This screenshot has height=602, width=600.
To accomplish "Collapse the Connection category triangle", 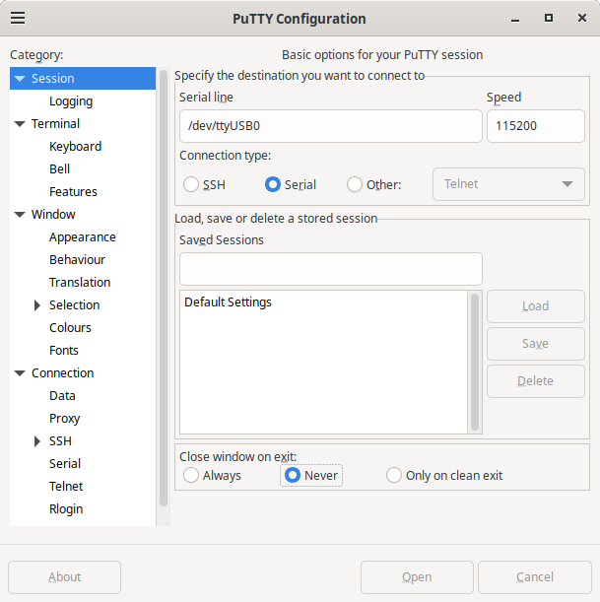I will [x=20, y=373].
